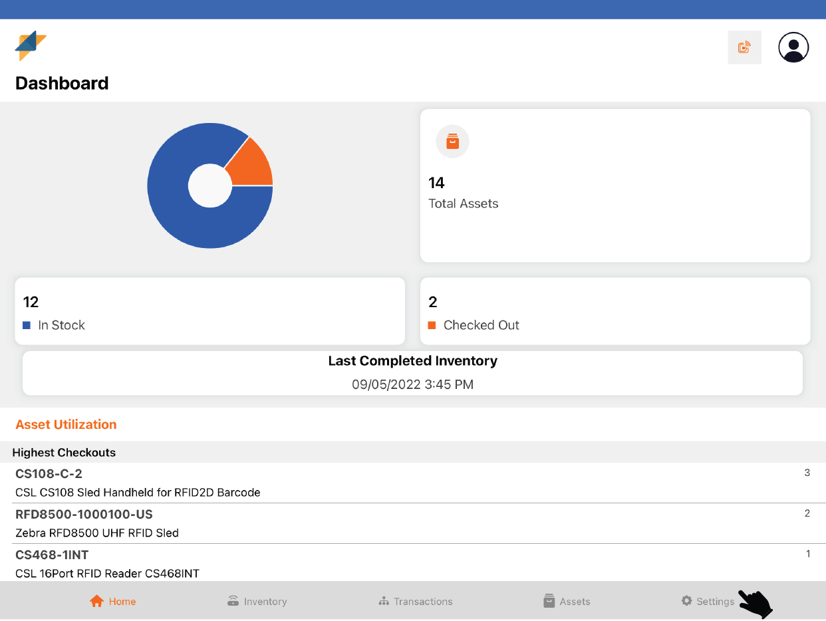Switch to the Inventory tab
Image resolution: width=826 pixels, height=621 pixels.
coord(265,602)
